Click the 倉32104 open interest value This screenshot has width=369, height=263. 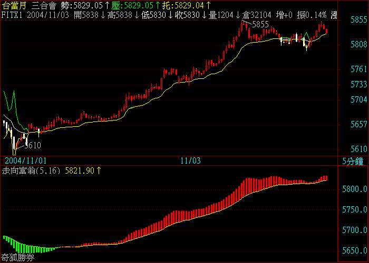[257, 15]
